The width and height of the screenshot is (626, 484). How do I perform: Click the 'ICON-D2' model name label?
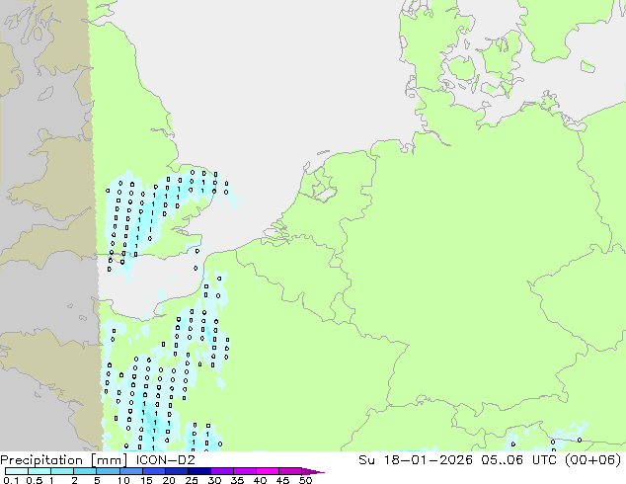(x=165, y=460)
